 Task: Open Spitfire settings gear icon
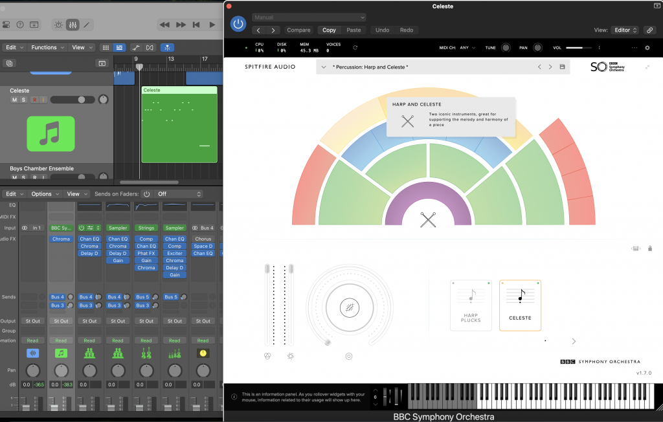(647, 48)
